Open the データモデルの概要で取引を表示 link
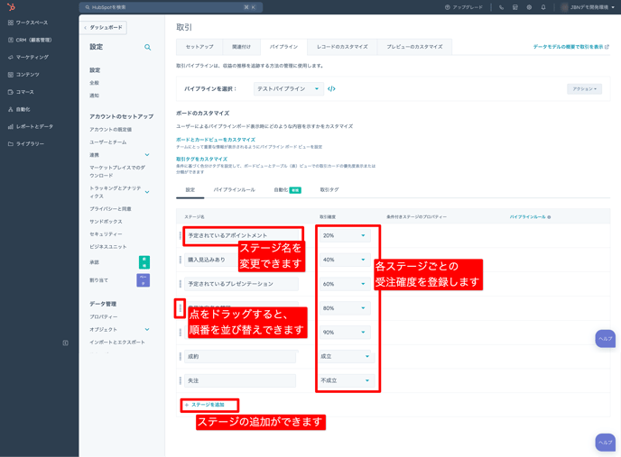621x457 pixels. [x=570, y=47]
